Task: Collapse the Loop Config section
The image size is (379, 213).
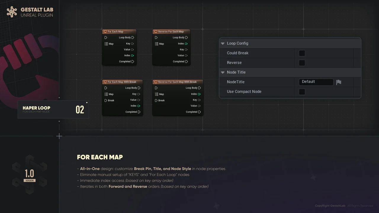Action: (x=223, y=43)
